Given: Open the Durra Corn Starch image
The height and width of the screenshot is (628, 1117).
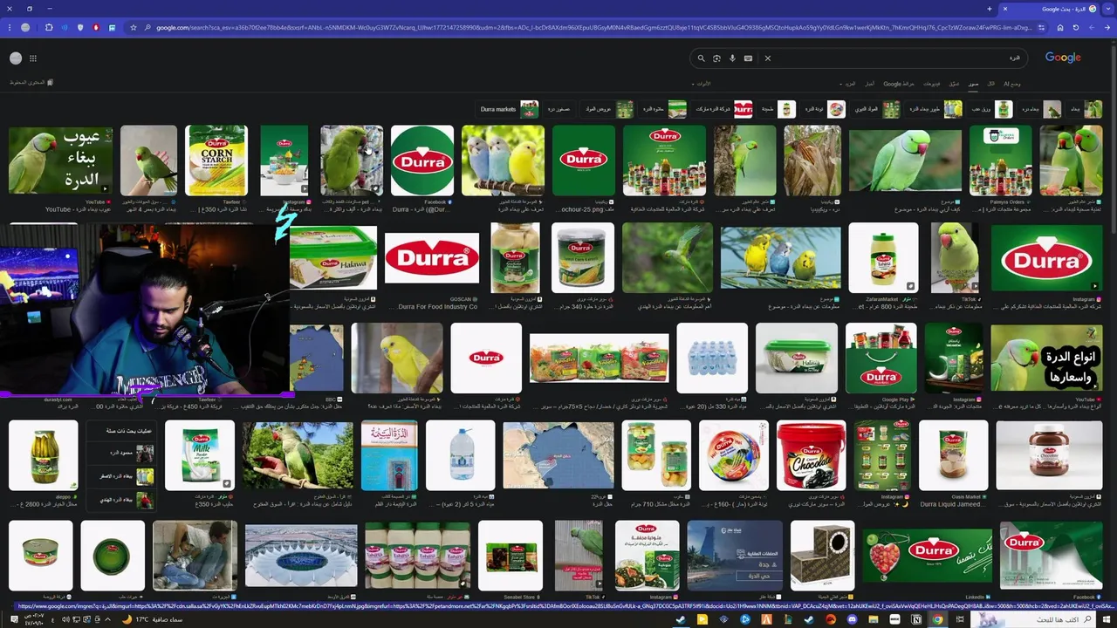Looking at the screenshot, I should [216, 160].
